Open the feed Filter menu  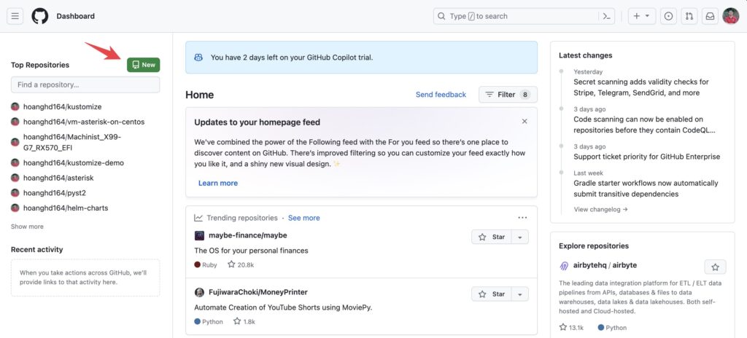508,95
